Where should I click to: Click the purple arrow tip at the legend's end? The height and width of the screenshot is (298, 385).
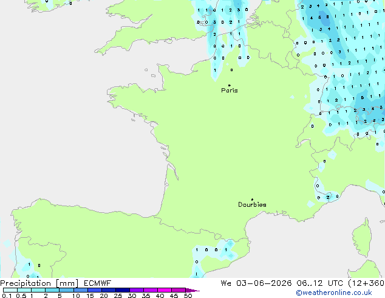(x=192, y=290)
